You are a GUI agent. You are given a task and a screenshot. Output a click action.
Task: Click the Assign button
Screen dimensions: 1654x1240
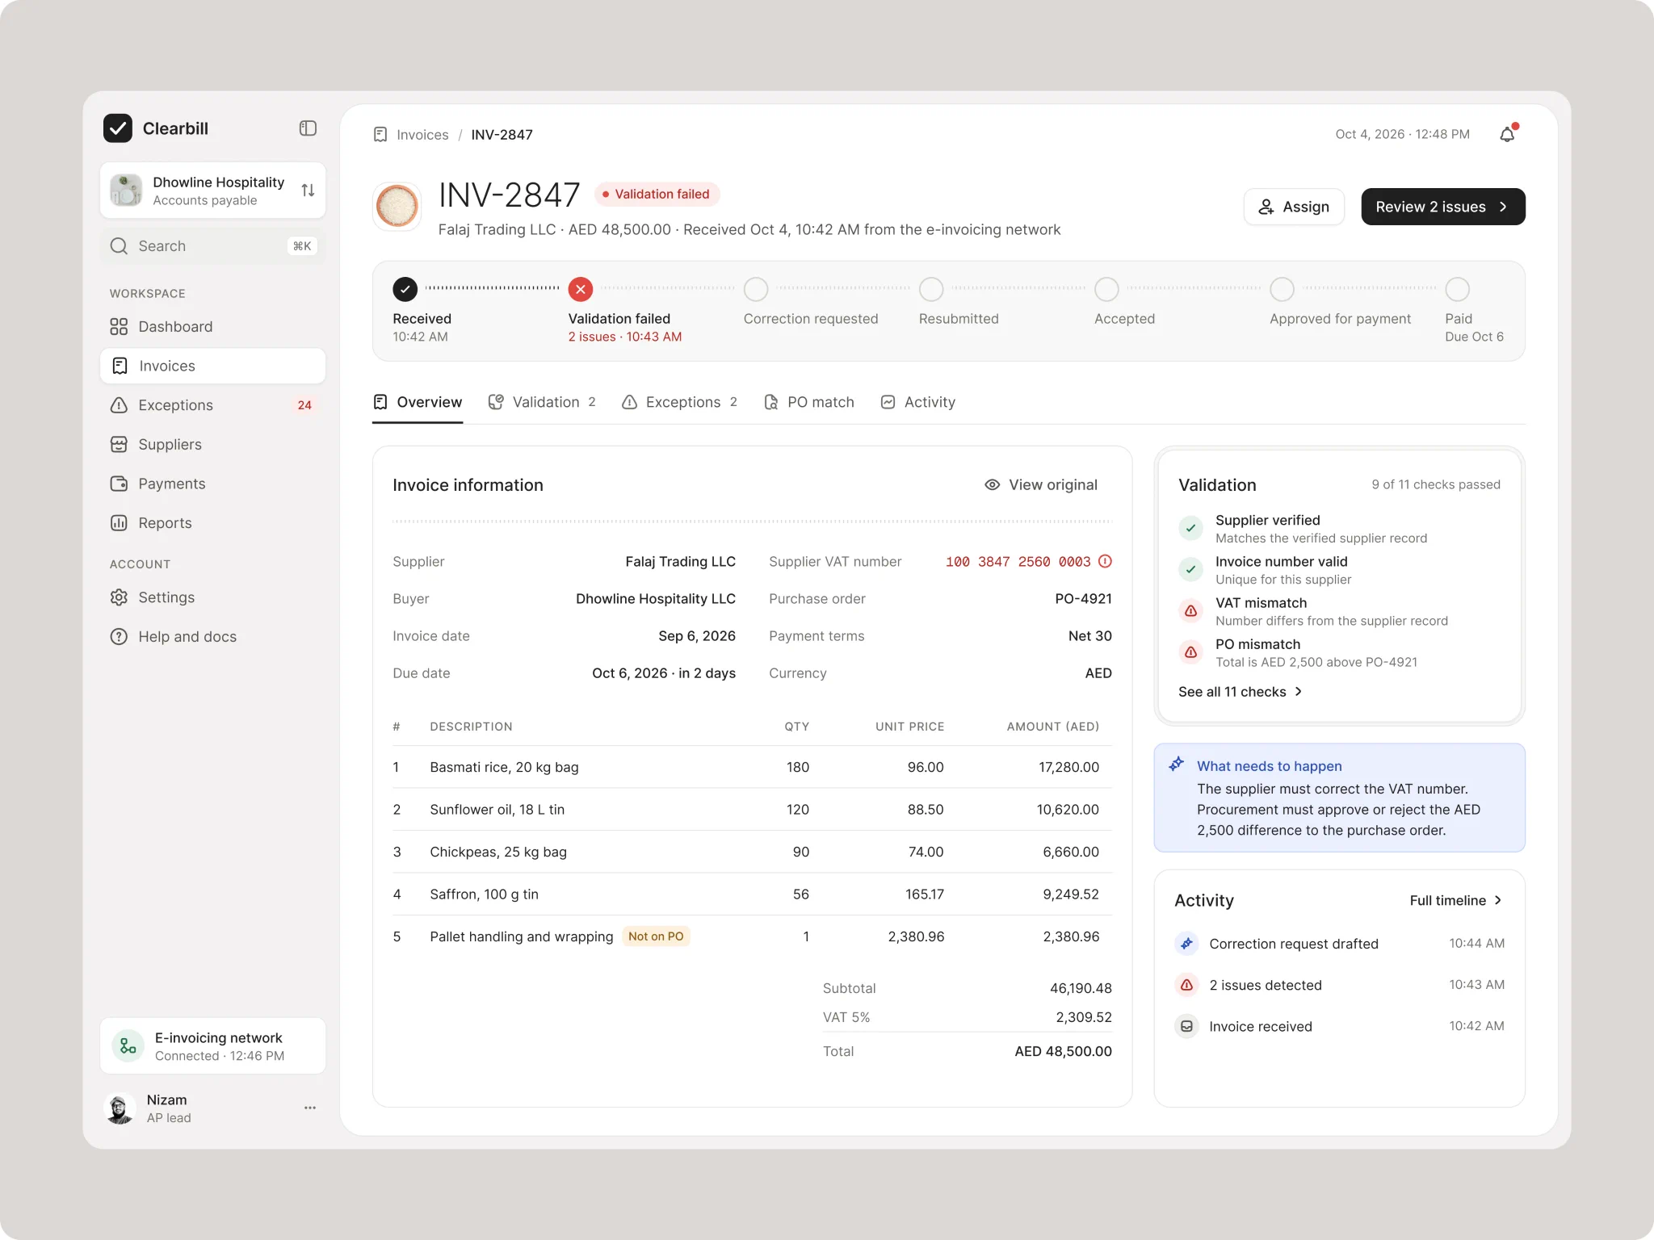(x=1294, y=207)
